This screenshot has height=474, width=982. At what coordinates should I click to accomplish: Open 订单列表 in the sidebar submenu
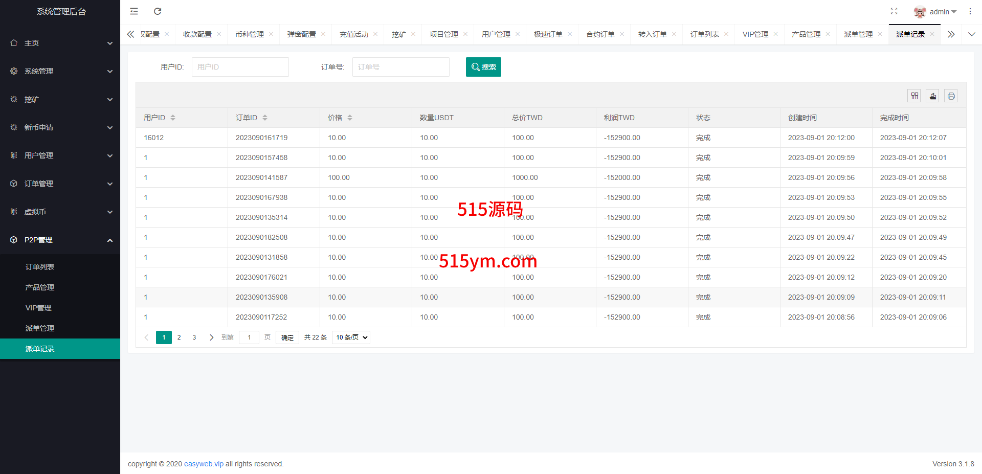pos(40,267)
